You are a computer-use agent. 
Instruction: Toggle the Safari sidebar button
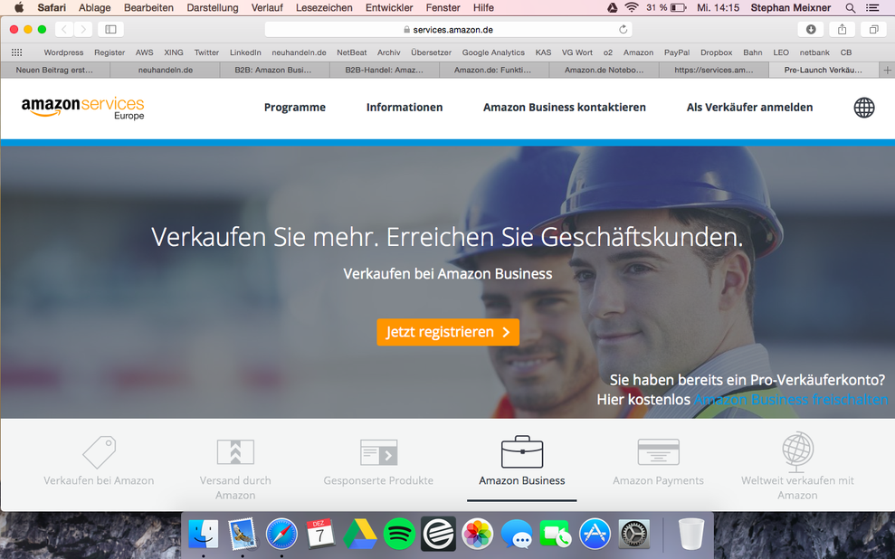tap(110, 29)
